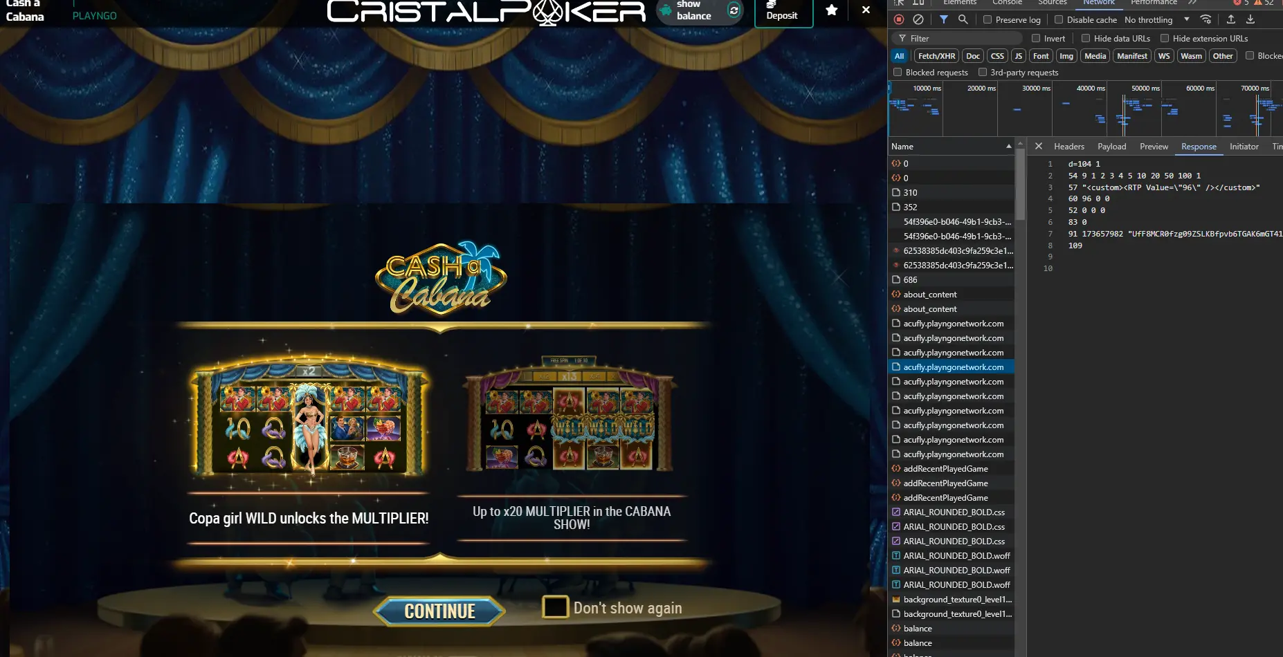Check Hide data URLs
The height and width of the screenshot is (657, 1283).
click(1086, 39)
